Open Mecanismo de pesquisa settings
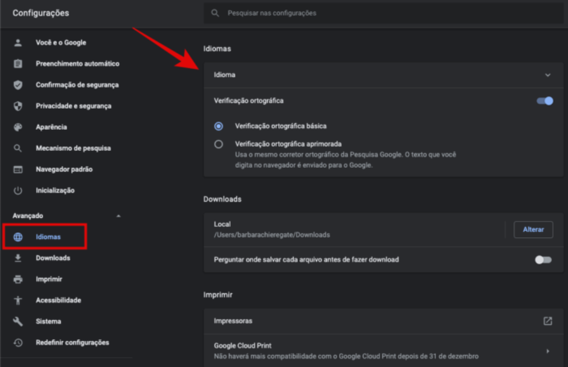 73,148
